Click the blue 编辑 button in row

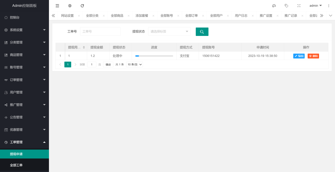click(299, 56)
